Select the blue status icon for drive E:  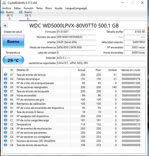click(21, 12)
